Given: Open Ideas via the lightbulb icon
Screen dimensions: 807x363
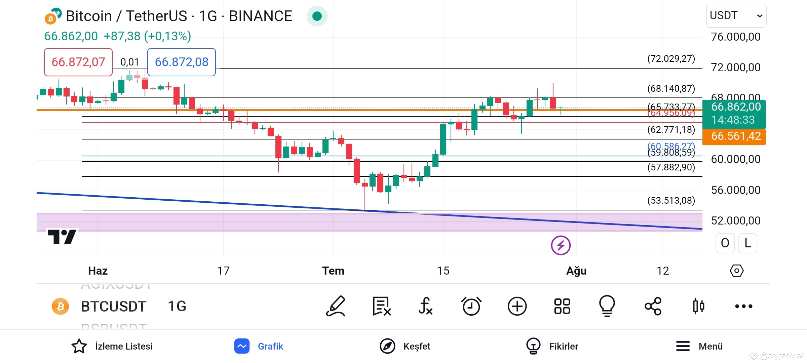Looking at the screenshot, I should (607, 306).
